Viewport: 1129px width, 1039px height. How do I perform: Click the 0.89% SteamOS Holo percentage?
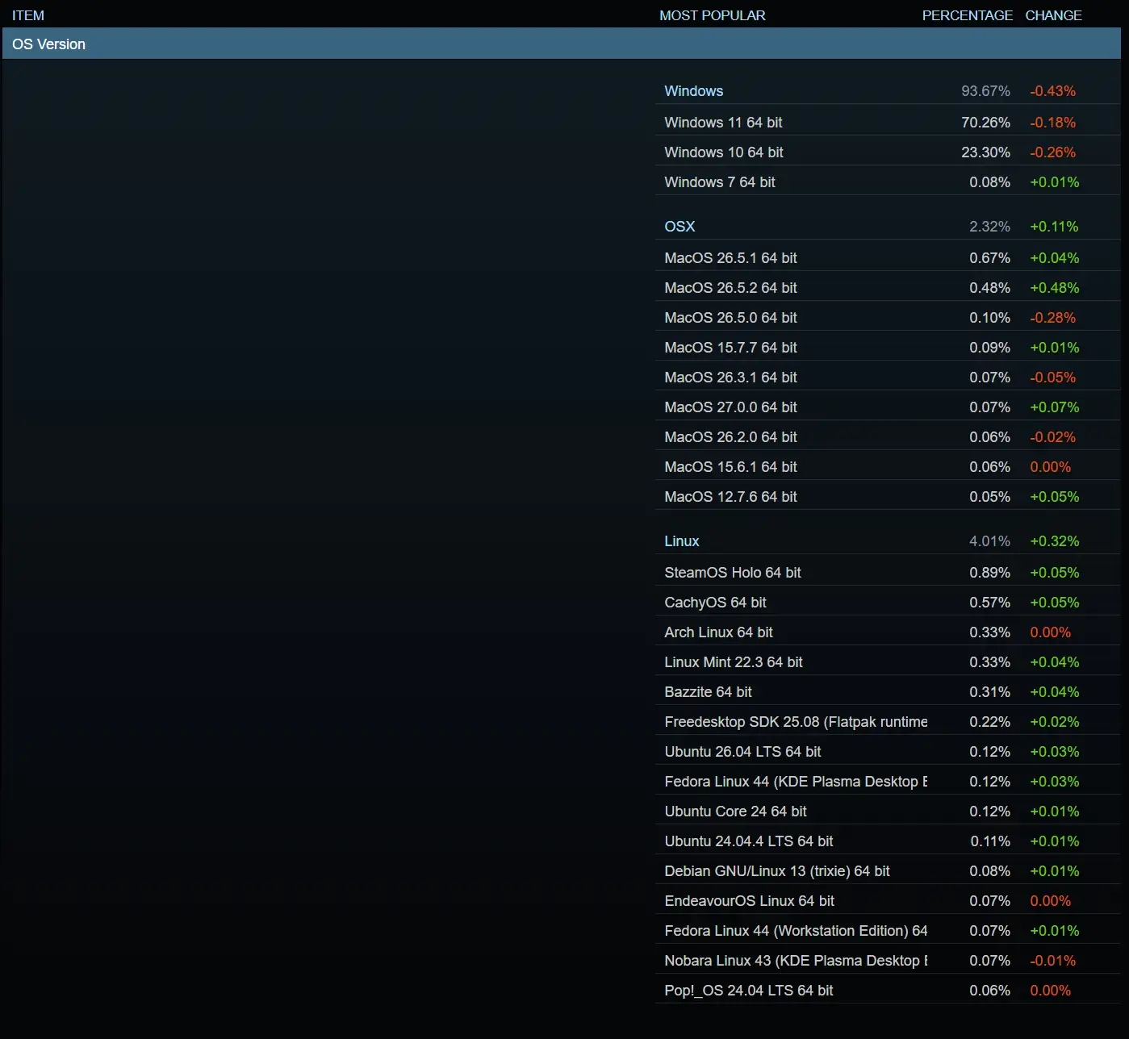coord(989,573)
